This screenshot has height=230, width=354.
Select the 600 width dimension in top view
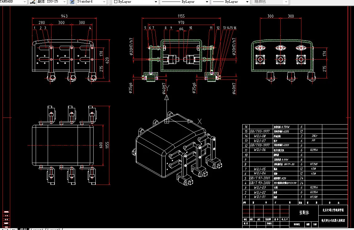tap(101, 145)
